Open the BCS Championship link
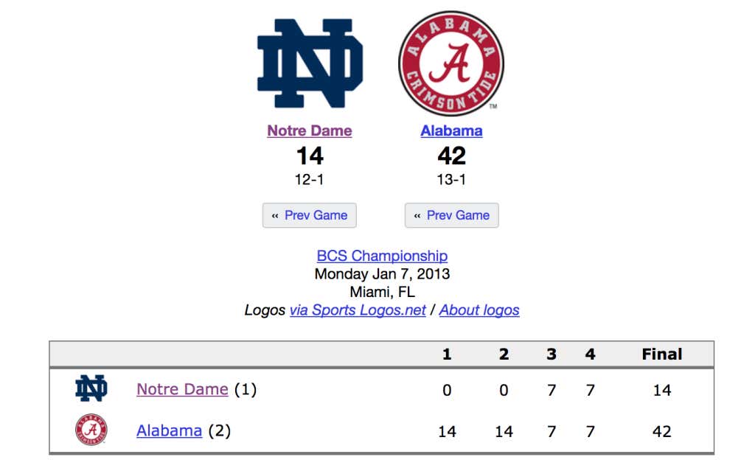Viewport: 755px width, 471px height. (382, 256)
